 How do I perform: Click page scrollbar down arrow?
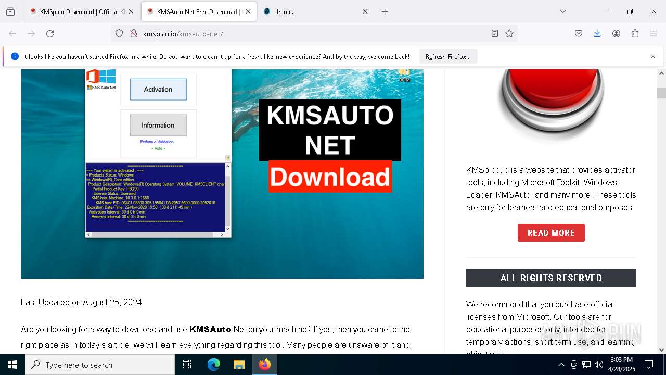click(x=661, y=349)
